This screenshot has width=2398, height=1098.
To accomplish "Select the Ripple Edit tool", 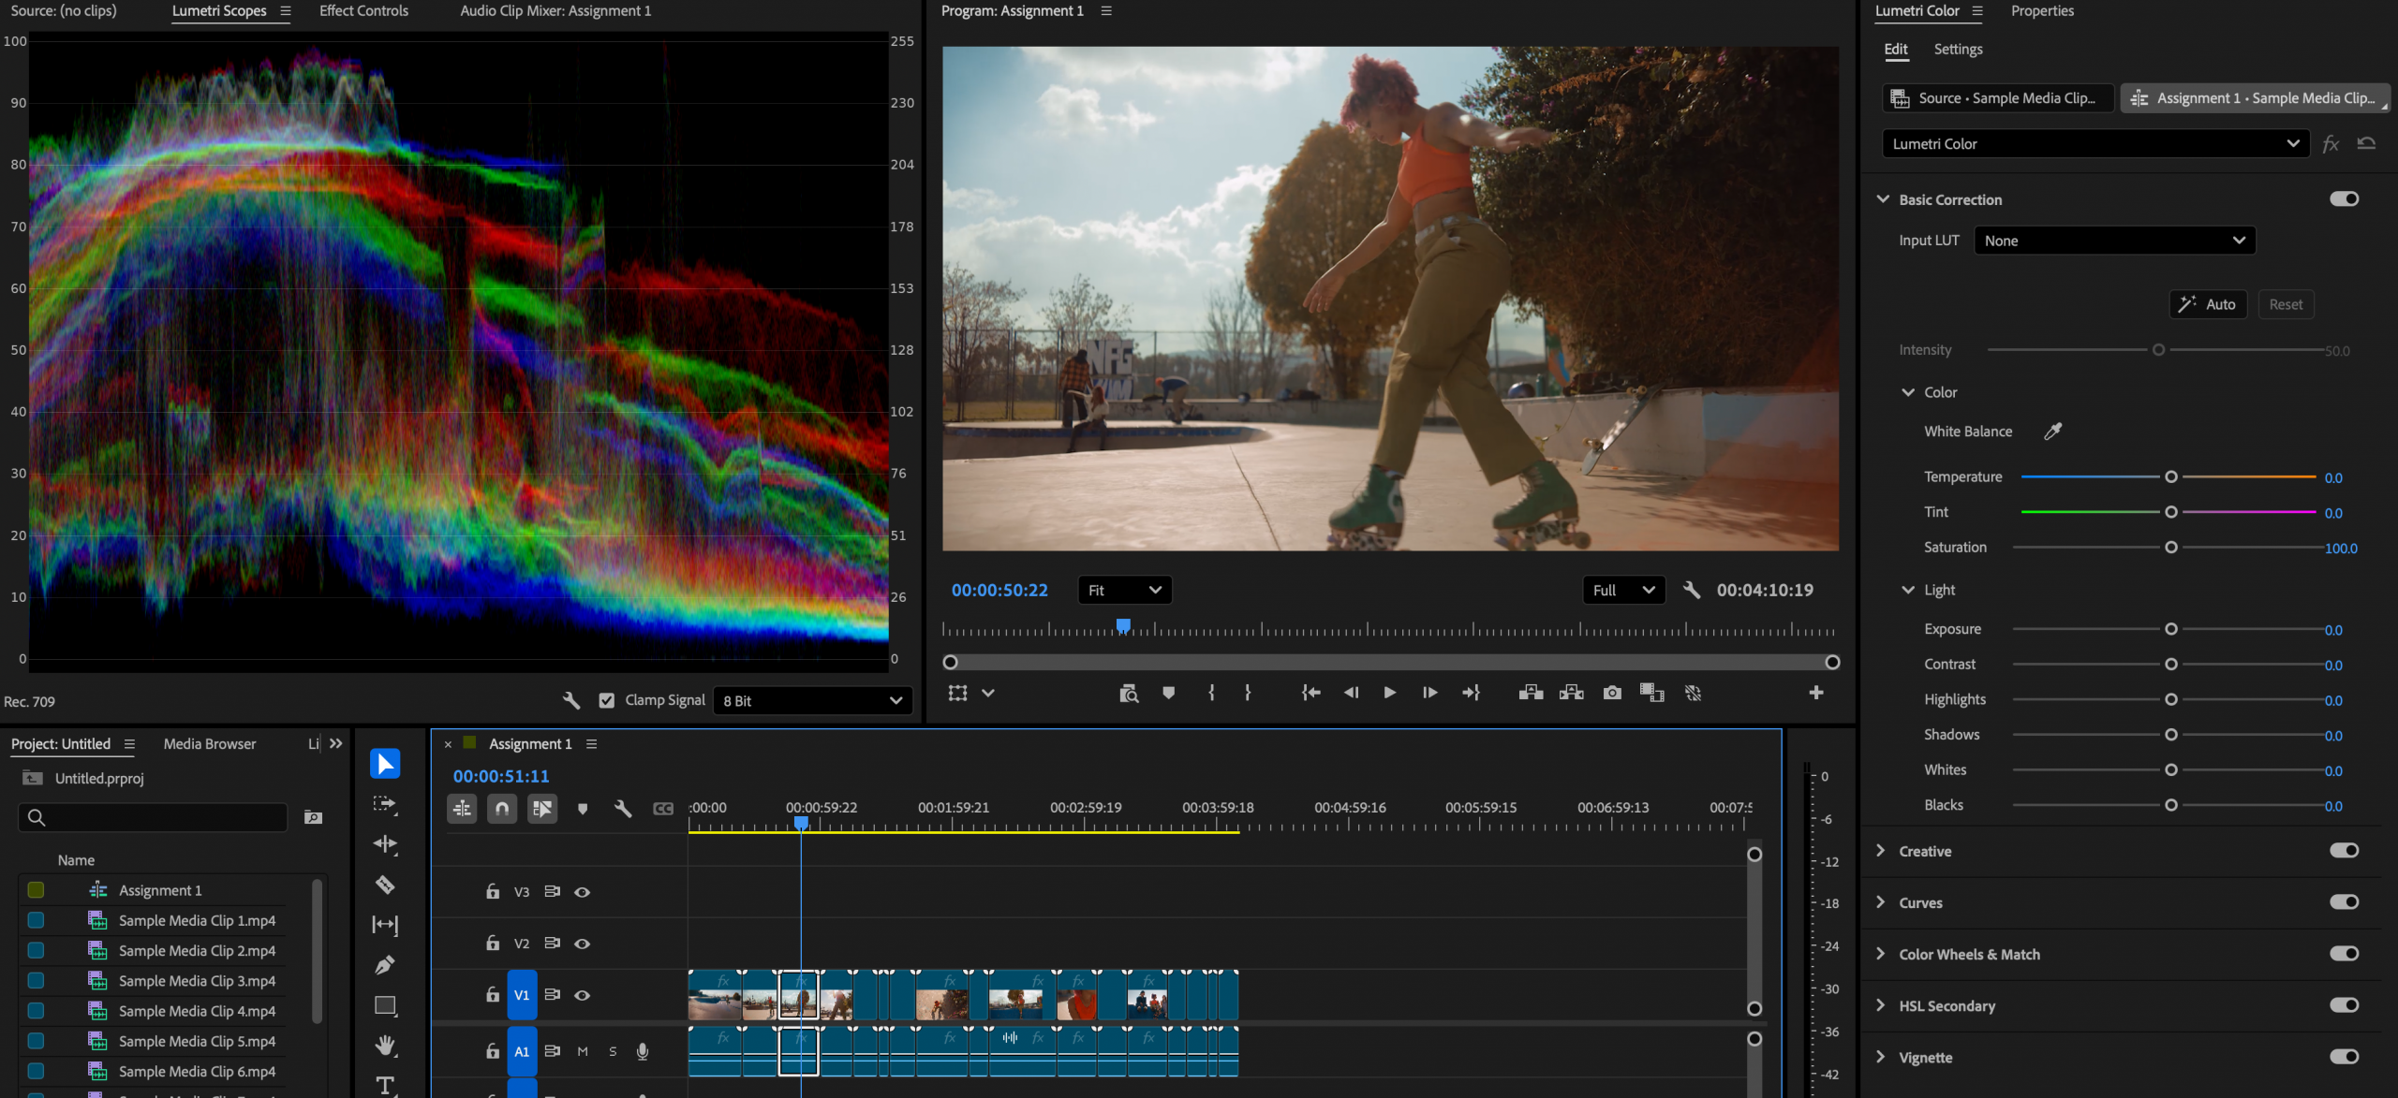I will pos(385,844).
